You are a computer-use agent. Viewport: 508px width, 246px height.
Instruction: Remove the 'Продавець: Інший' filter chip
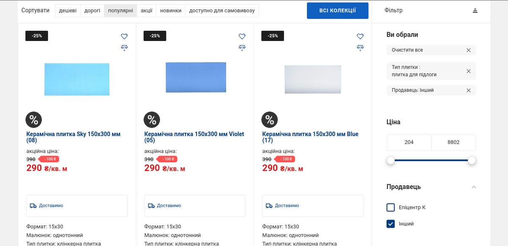(x=469, y=90)
